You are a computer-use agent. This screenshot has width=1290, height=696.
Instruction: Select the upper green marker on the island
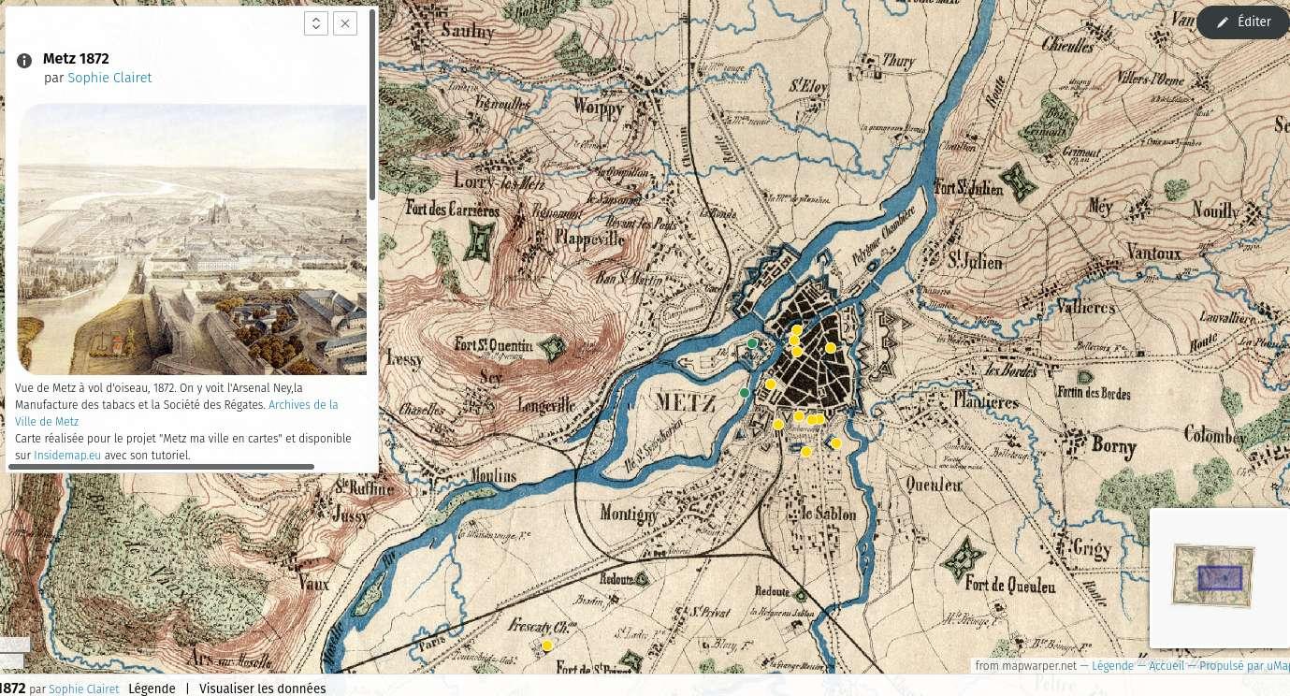pyautogui.click(x=752, y=344)
